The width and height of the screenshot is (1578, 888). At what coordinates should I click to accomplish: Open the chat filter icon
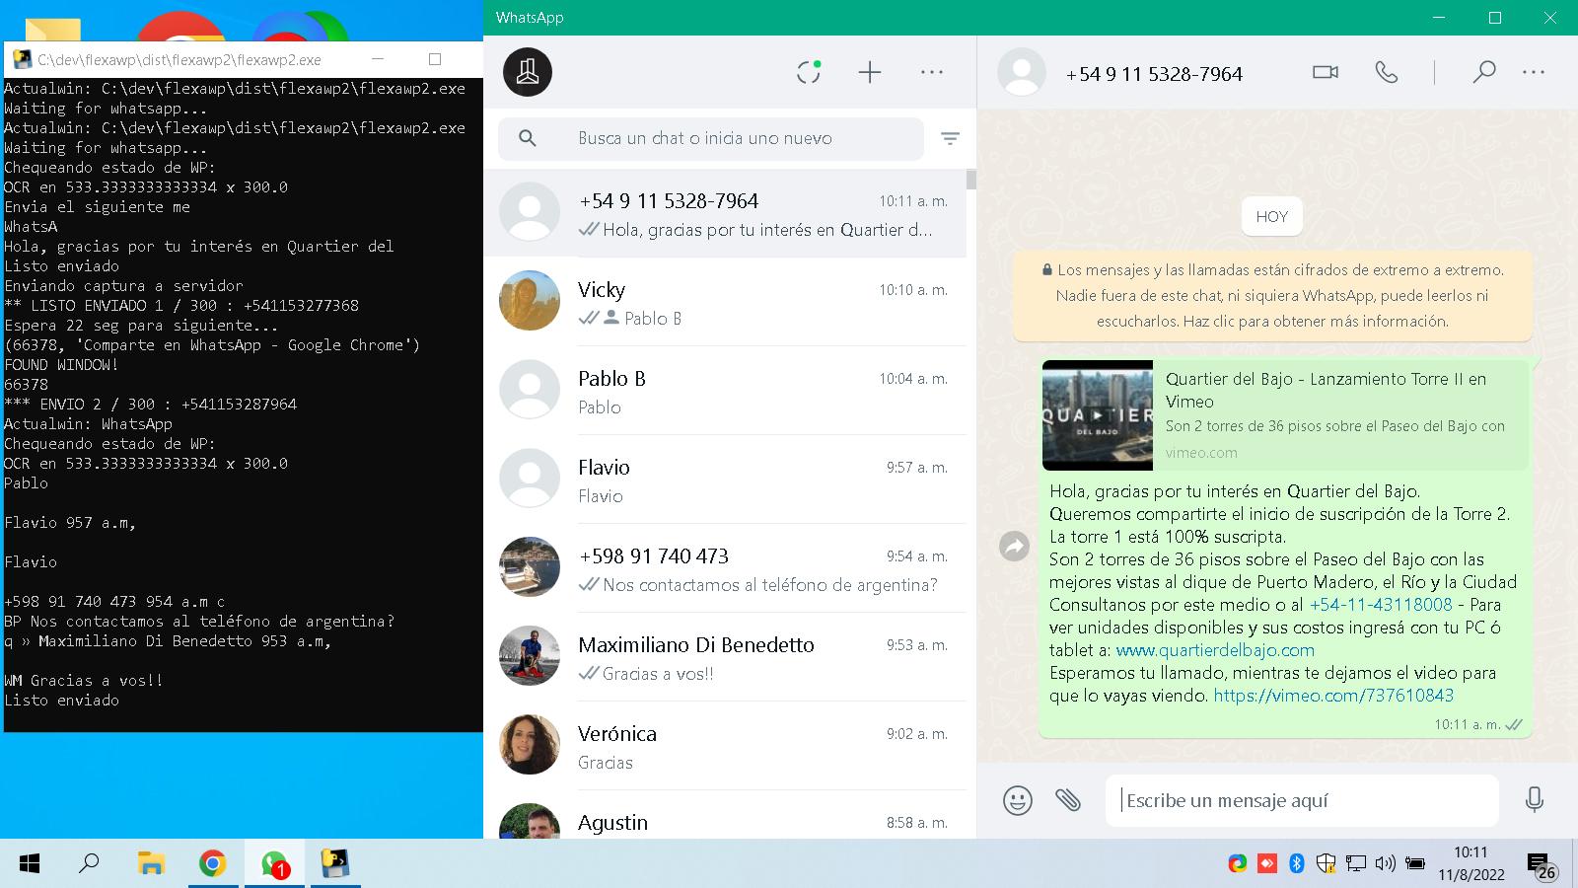950,138
